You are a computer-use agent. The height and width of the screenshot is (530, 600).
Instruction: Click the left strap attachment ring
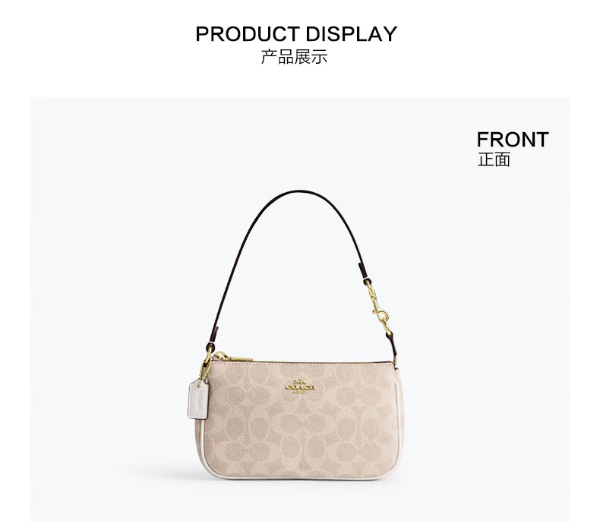pos(210,349)
